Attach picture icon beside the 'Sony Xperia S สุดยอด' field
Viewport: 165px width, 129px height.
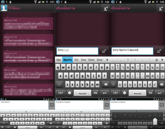[x=159, y=51]
